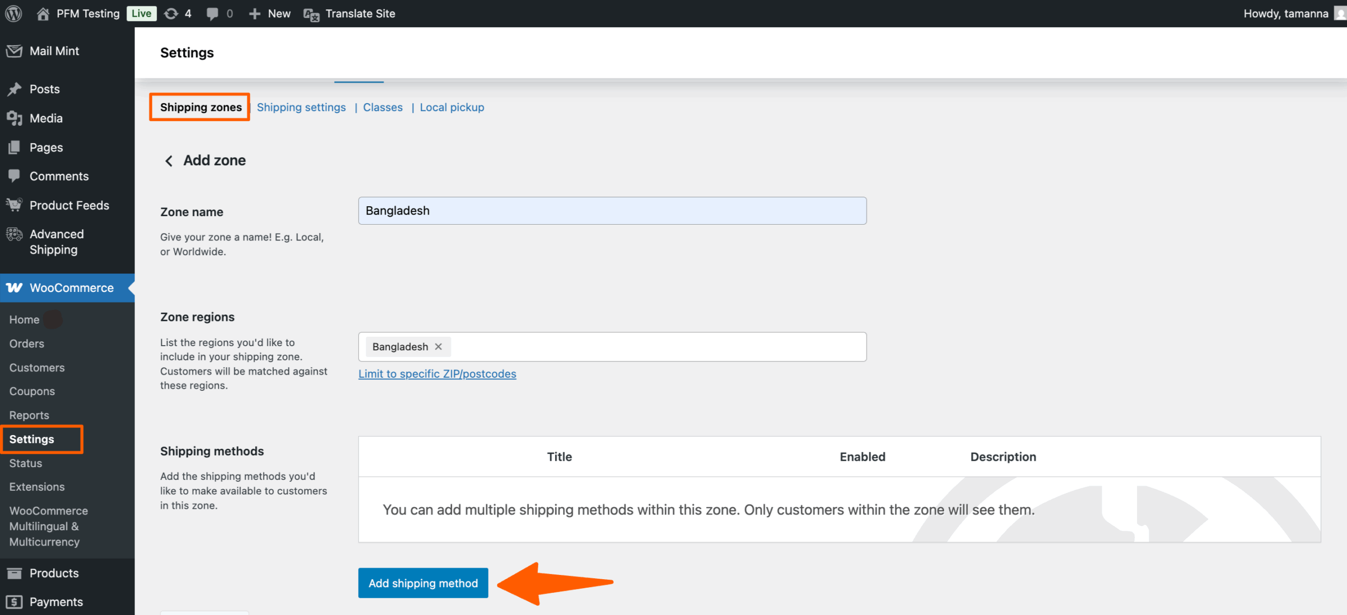Switch to Shipping settings tab
The image size is (1347, 615).
tap(301, 107)
